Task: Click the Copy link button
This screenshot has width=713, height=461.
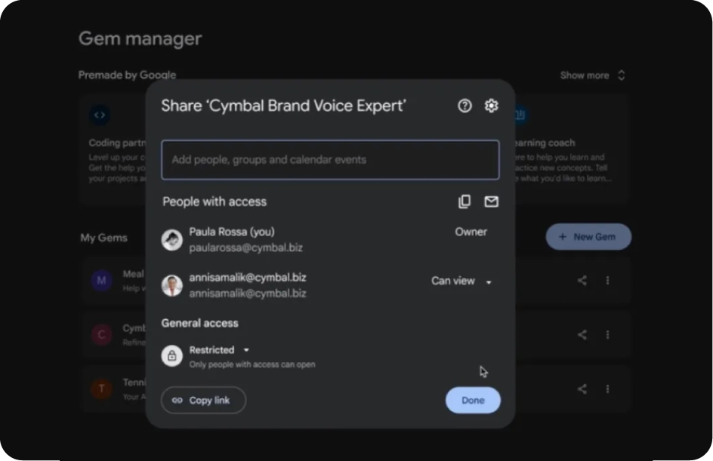Action: (x=203, y=400)
